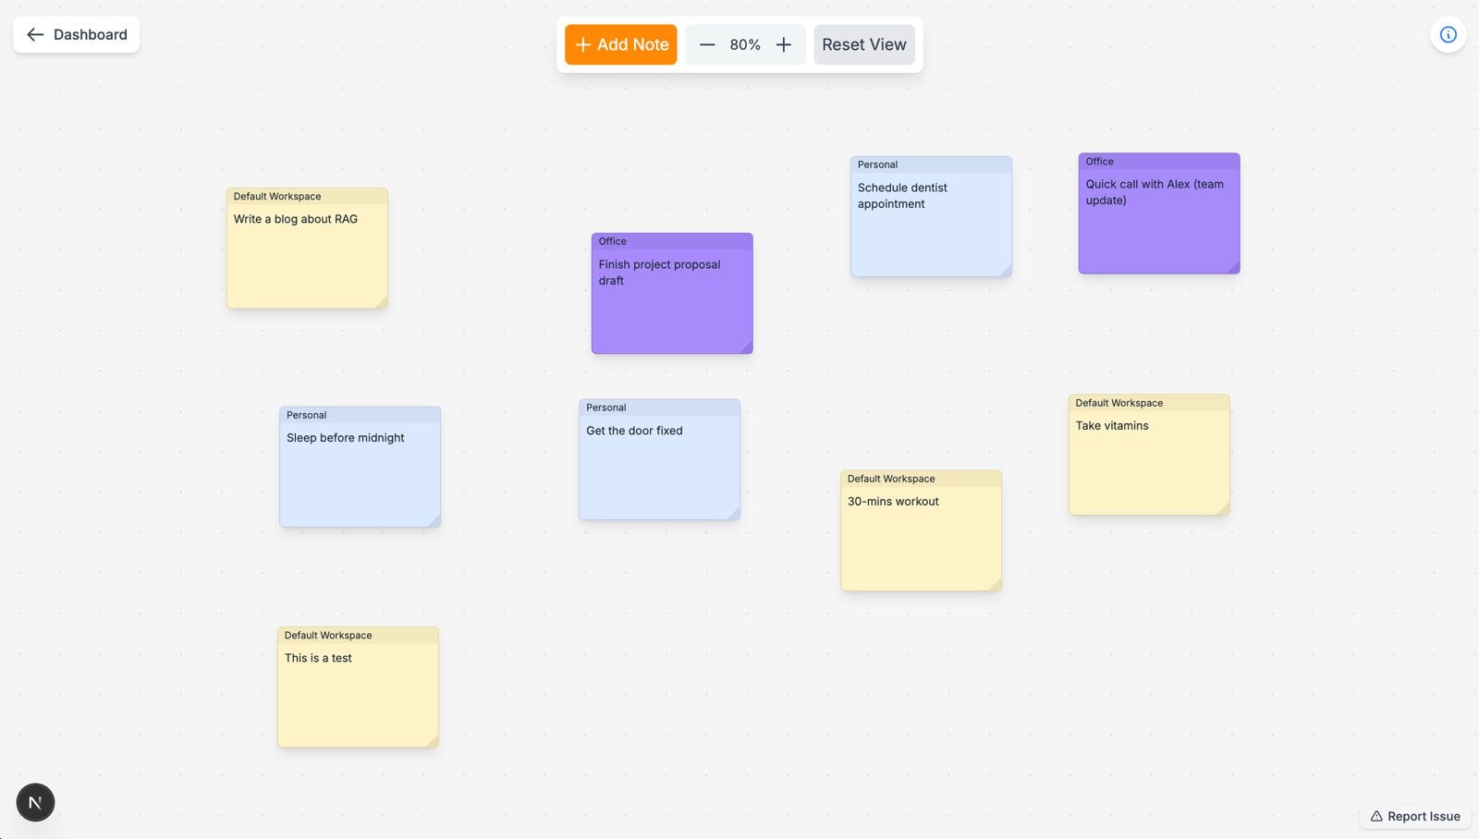
Task: Click resize corner of 'Get the door fixed' note
Action: [734, 514]
